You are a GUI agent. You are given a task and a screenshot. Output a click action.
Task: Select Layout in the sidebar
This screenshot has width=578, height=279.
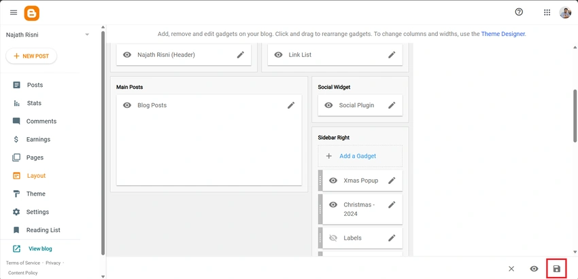[37, 176]
